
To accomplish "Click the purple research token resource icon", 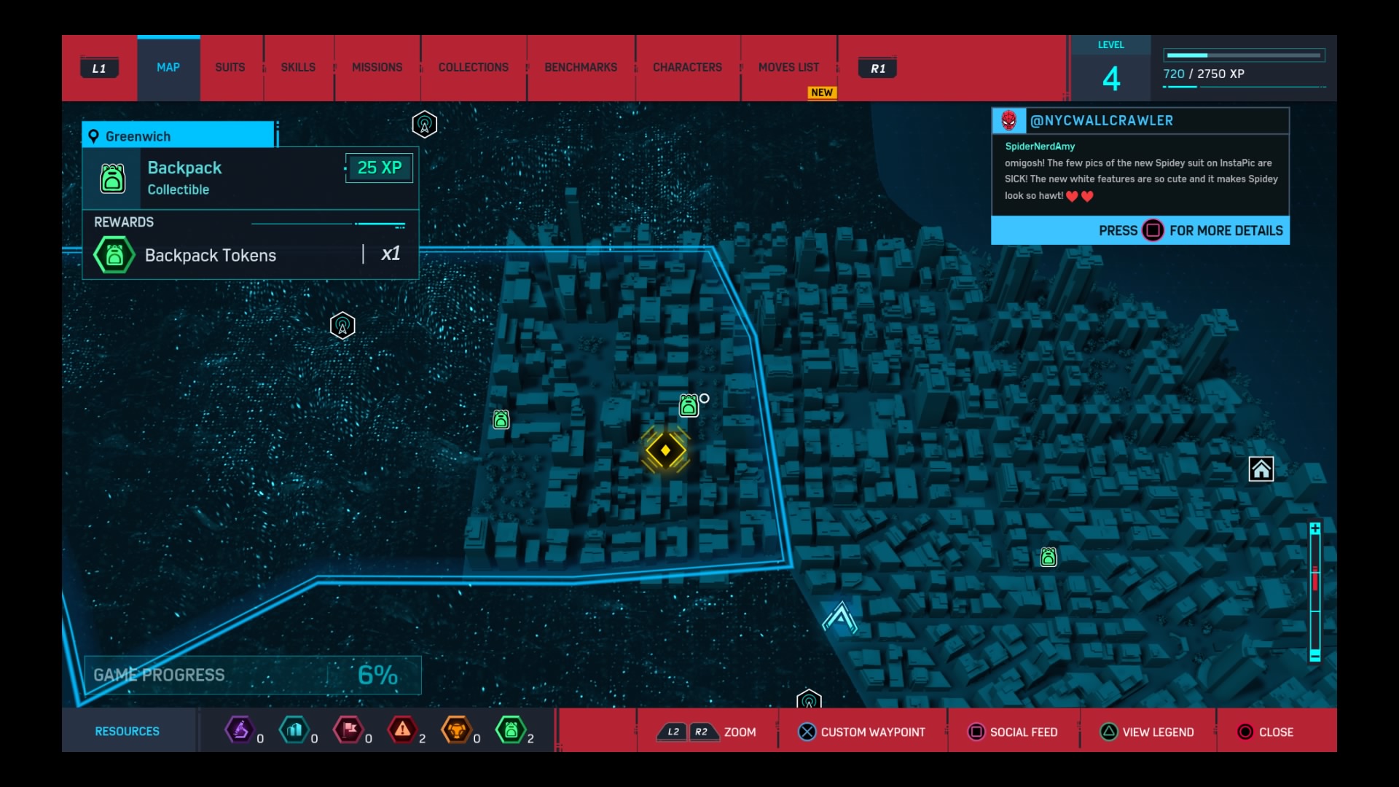I will [240, 729].
